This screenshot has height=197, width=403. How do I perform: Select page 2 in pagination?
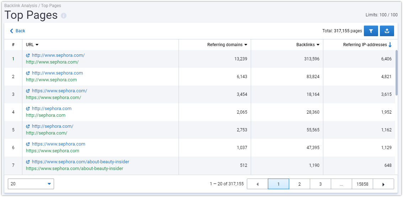coord(299,184)
